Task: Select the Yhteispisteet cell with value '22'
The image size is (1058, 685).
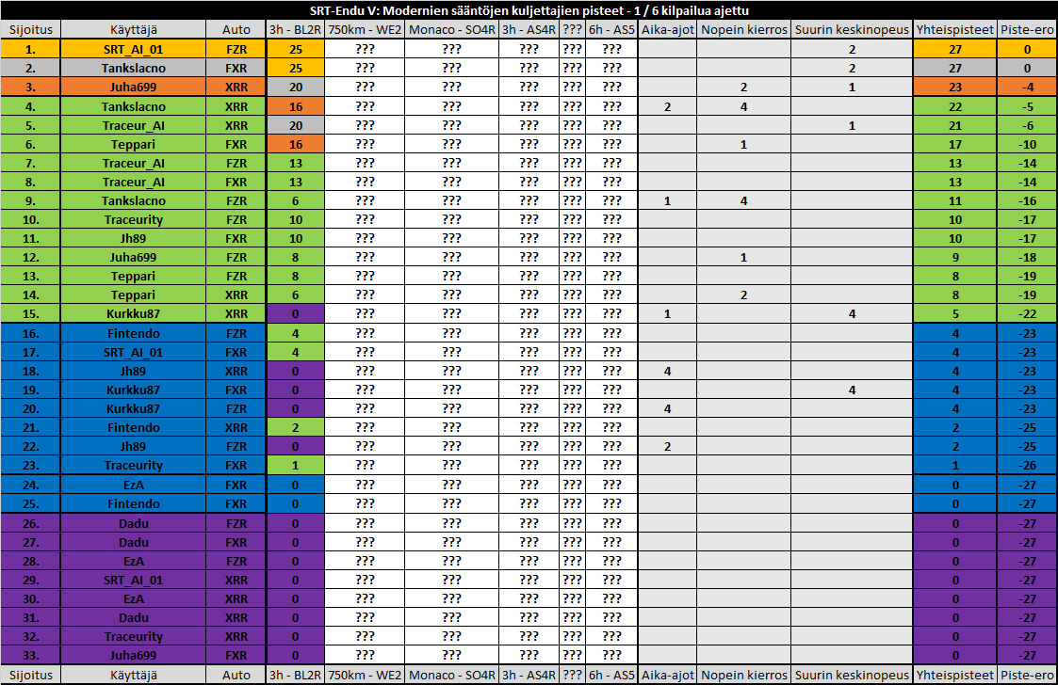Action: tap(954, 106)
